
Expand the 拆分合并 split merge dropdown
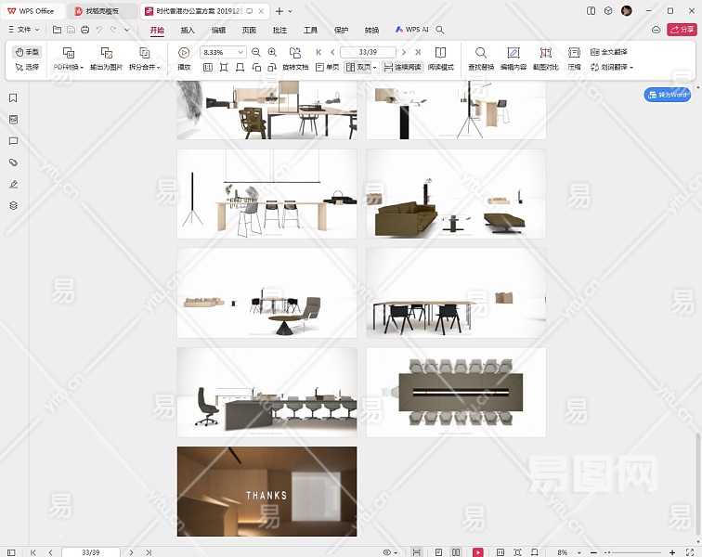click(144, 68)
